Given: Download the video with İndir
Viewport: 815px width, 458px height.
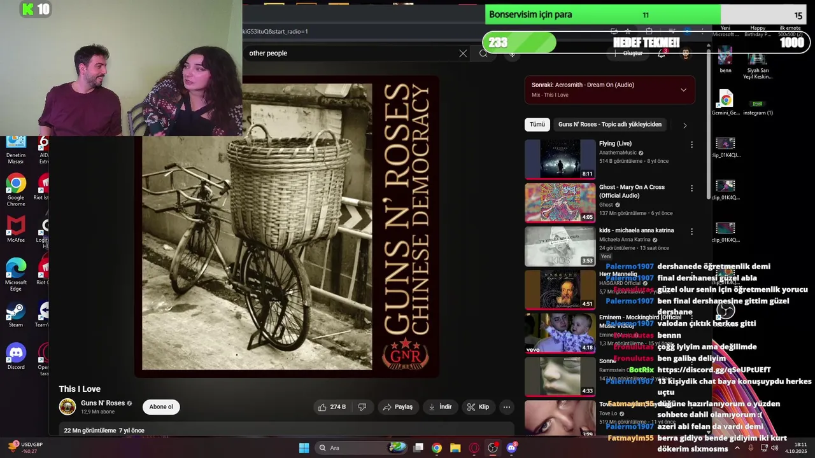Looking at the screenshot, I should pyautogui.click(x=440, y=407).
